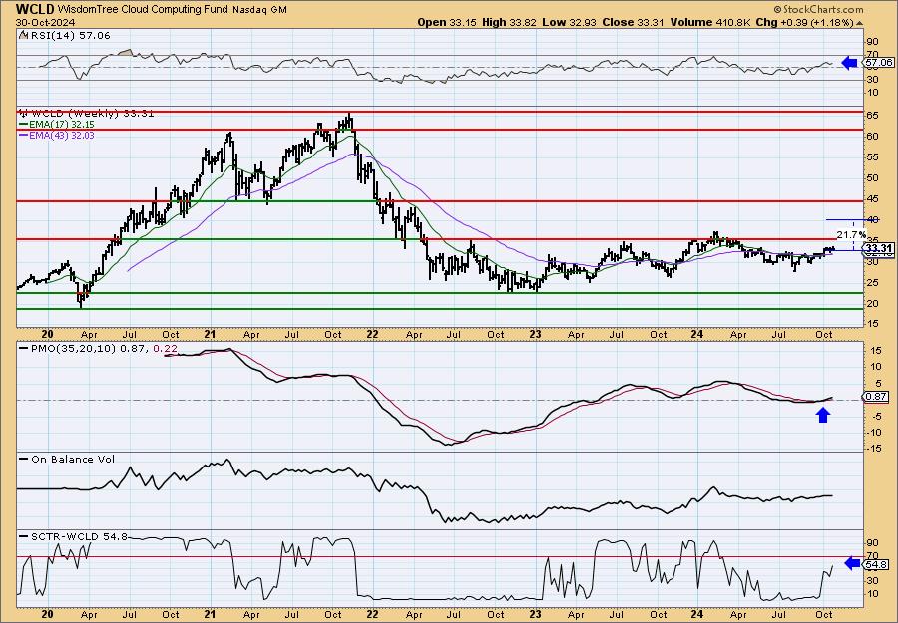Click the 33.31 current price tag
The width and height of the screenshot is (898, 623).
pyautogui.click(x=878, y=248)
